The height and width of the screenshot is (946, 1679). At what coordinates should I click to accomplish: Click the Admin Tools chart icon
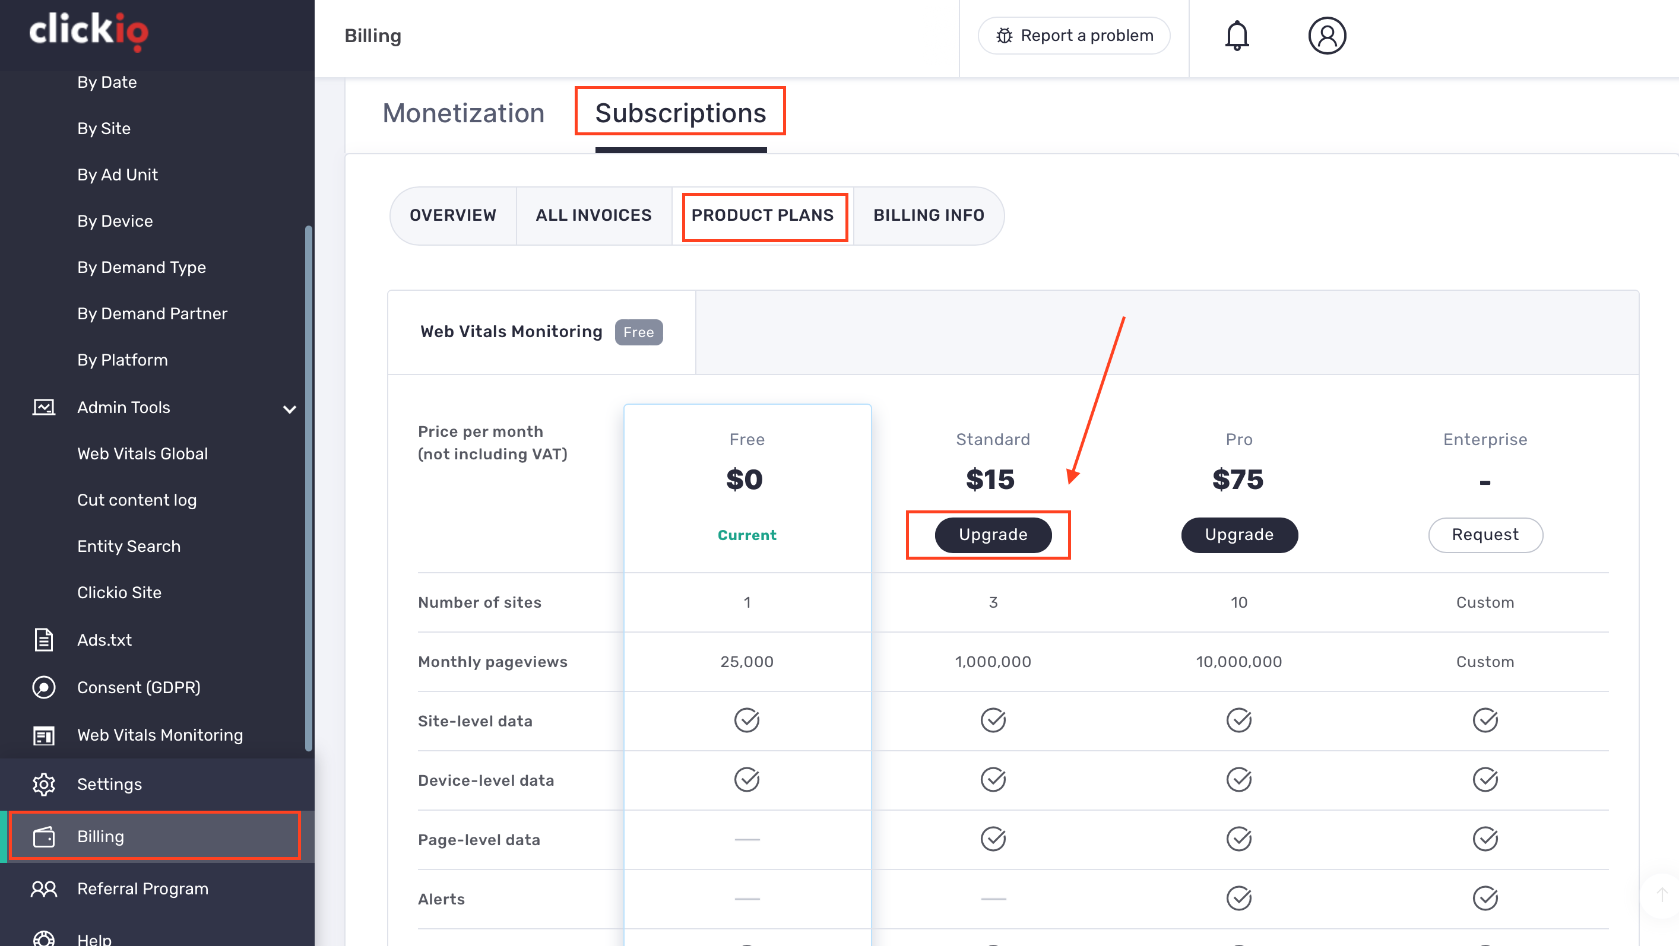tap(44, 407)
